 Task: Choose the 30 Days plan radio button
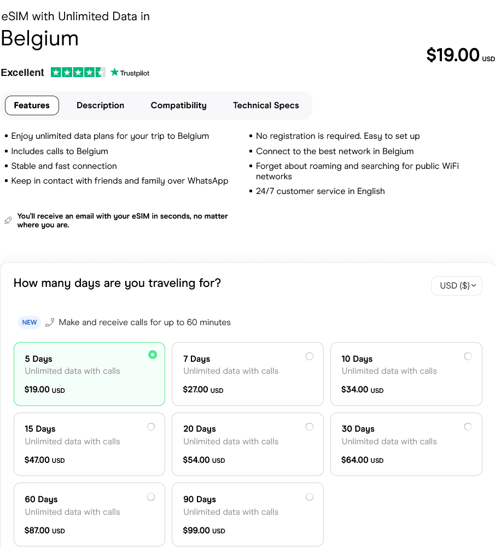(468, 427)
